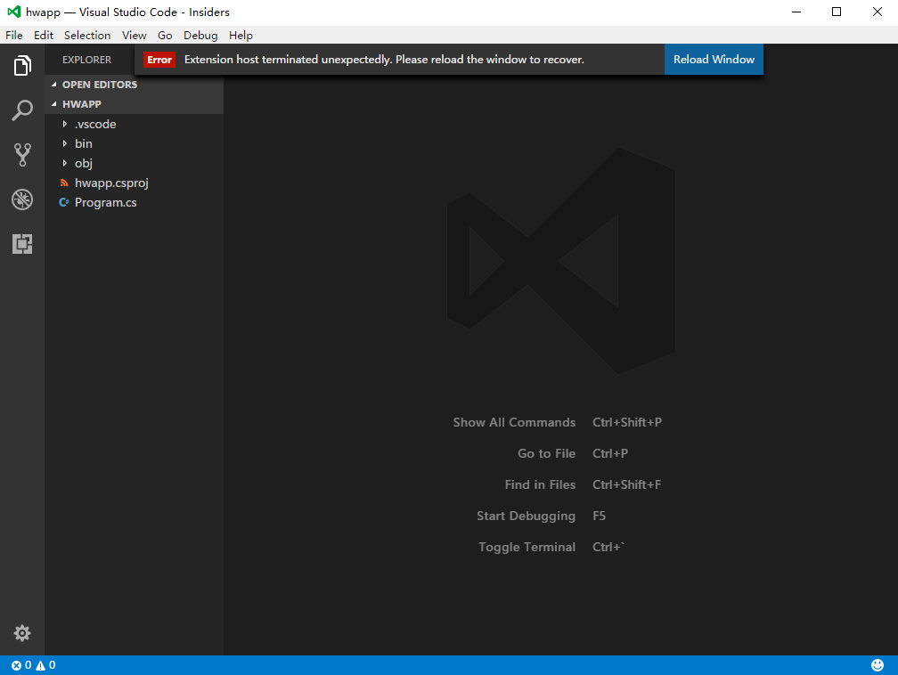Open the Go menu item

point(164,35)
